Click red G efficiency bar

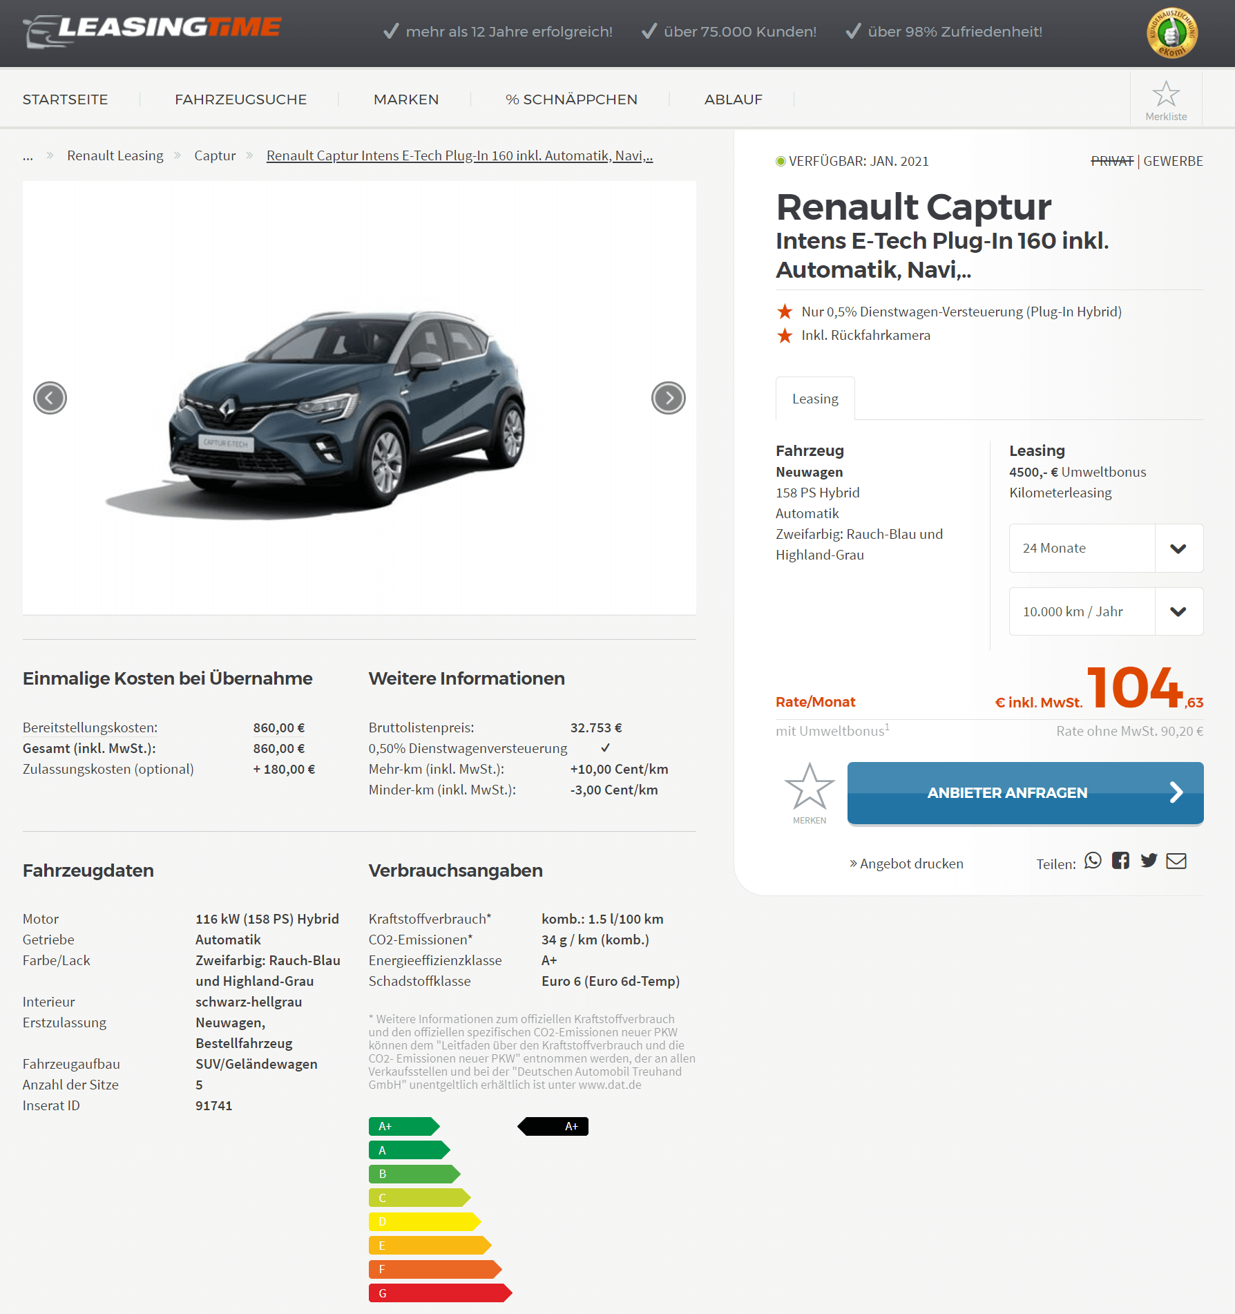click(x=441, y=1293)
